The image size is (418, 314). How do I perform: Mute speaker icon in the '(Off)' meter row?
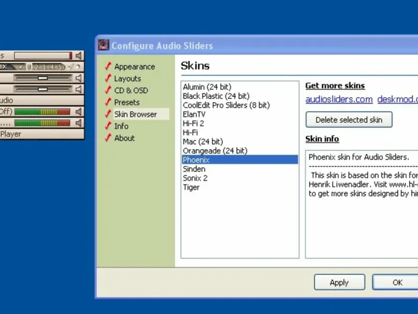coord(78,111)
